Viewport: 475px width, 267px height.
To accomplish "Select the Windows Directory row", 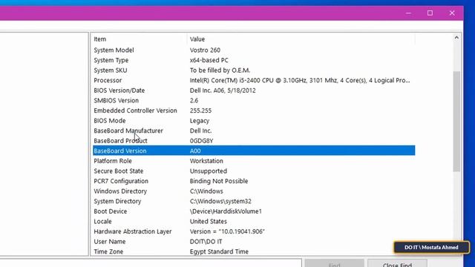I will click(254, 191).
